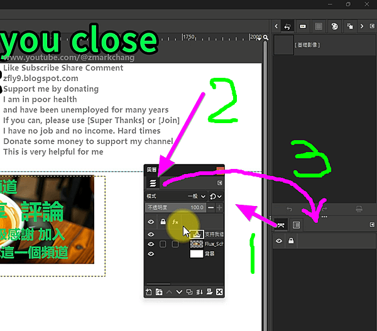This screenshot has width=377, height=331.
Task: Clear undo history with shredder icon
Action: (359, 209)
